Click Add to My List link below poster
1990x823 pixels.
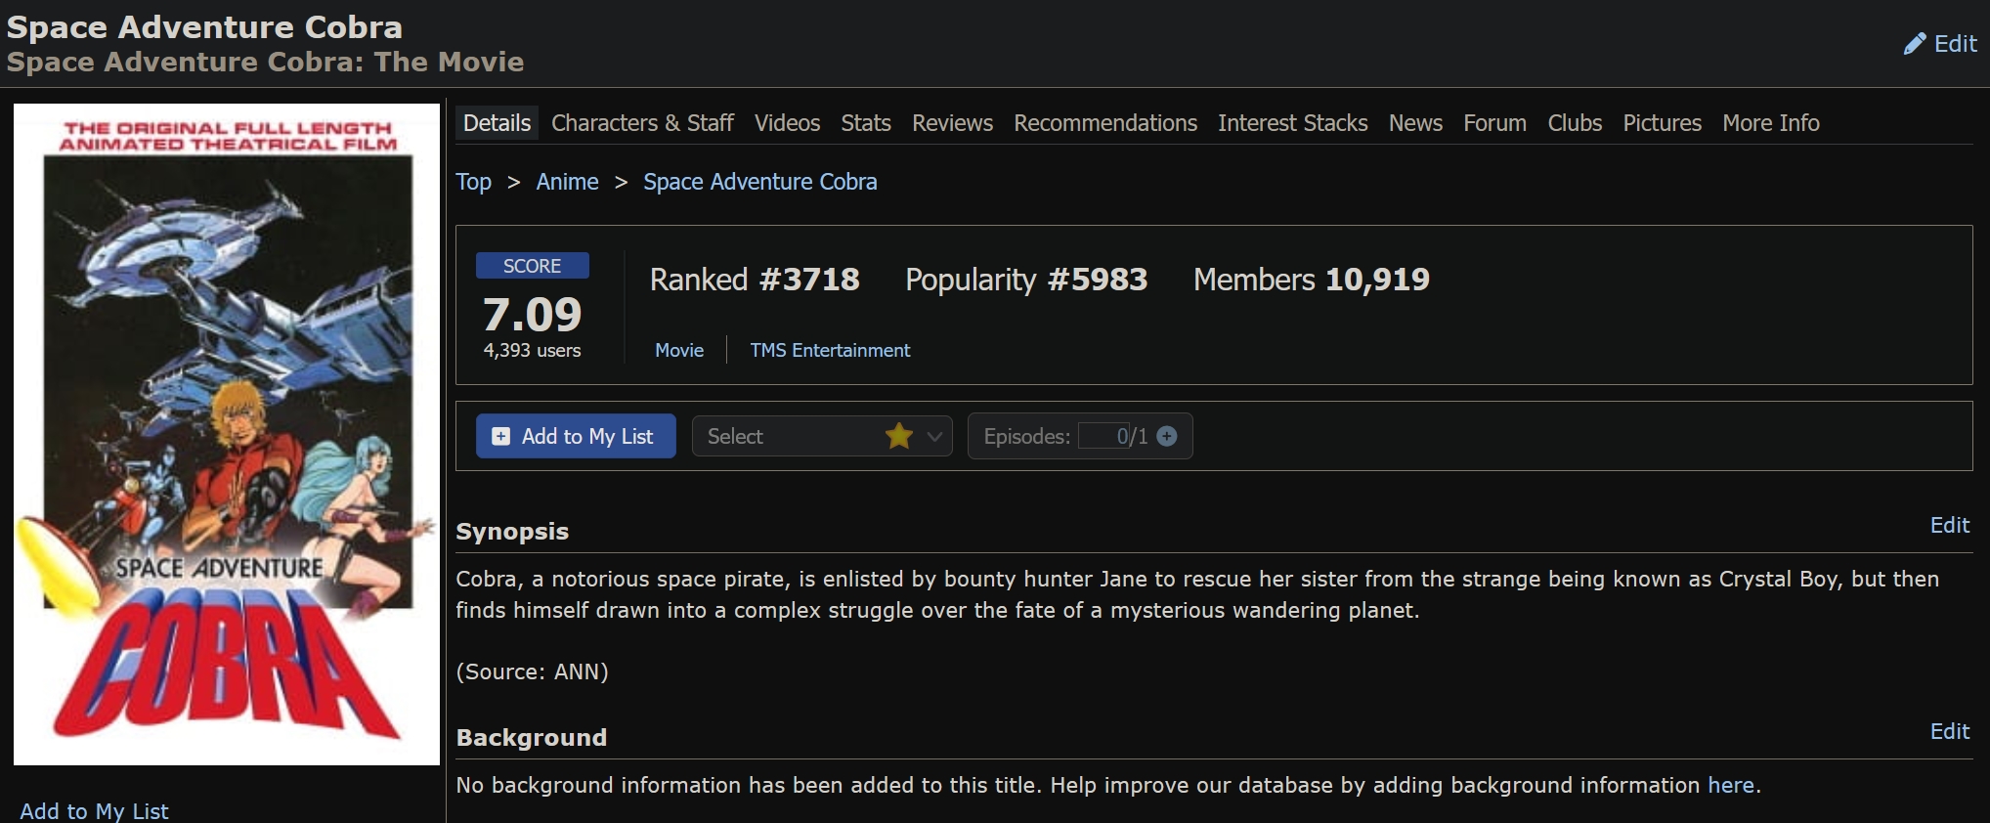94,811
